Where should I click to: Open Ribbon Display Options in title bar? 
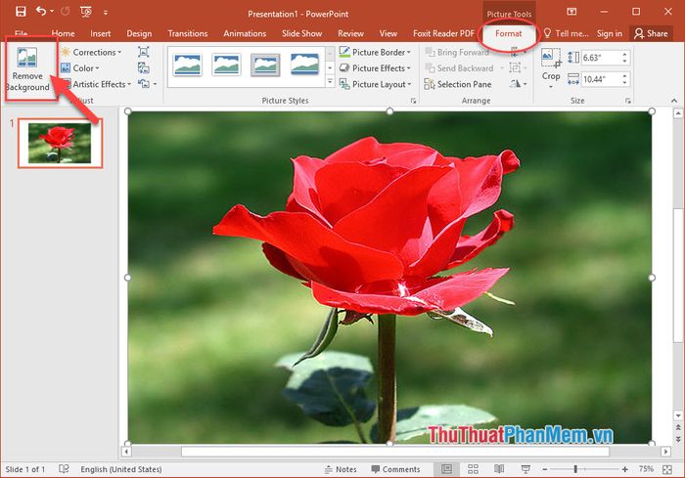click(x=571, y=12)
